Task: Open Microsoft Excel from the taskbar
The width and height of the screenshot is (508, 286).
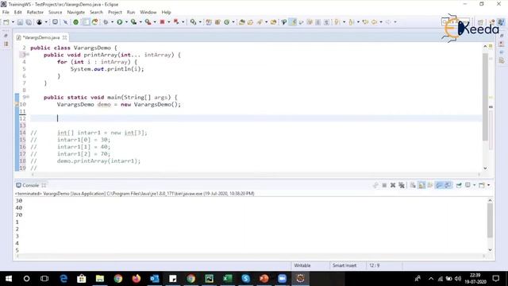Action: pyautogui.click(x=228, y=278)
